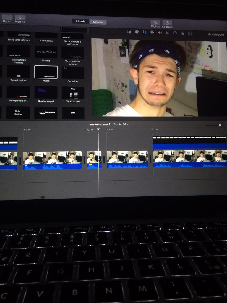Viewport: 227px width, 303px height.
Task: Select the Terzo inferiore prisma title
Action: coord(73,53)
